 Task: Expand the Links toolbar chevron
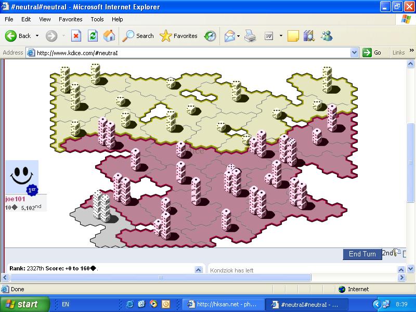click(411, 50)
